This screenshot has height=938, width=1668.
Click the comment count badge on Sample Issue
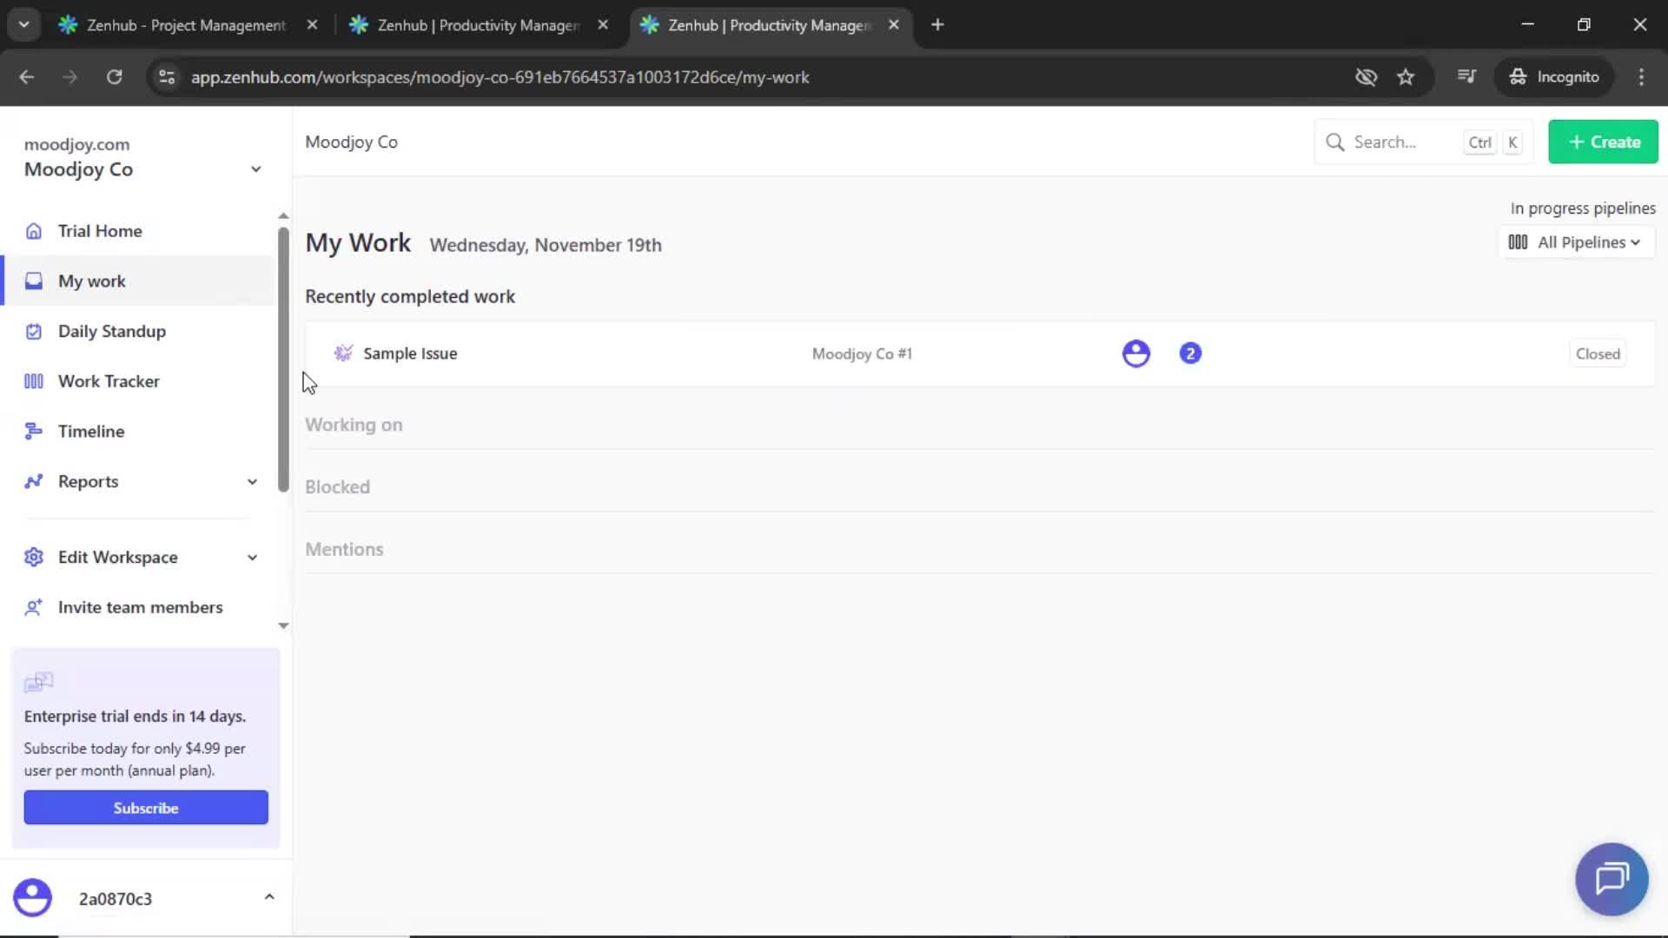click(x=1190, y=353)
